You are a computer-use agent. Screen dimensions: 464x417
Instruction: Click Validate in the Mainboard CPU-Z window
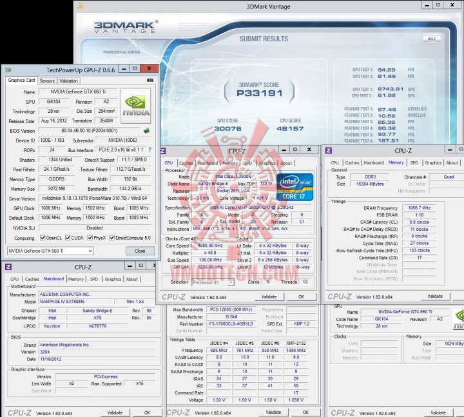(115, 412)
